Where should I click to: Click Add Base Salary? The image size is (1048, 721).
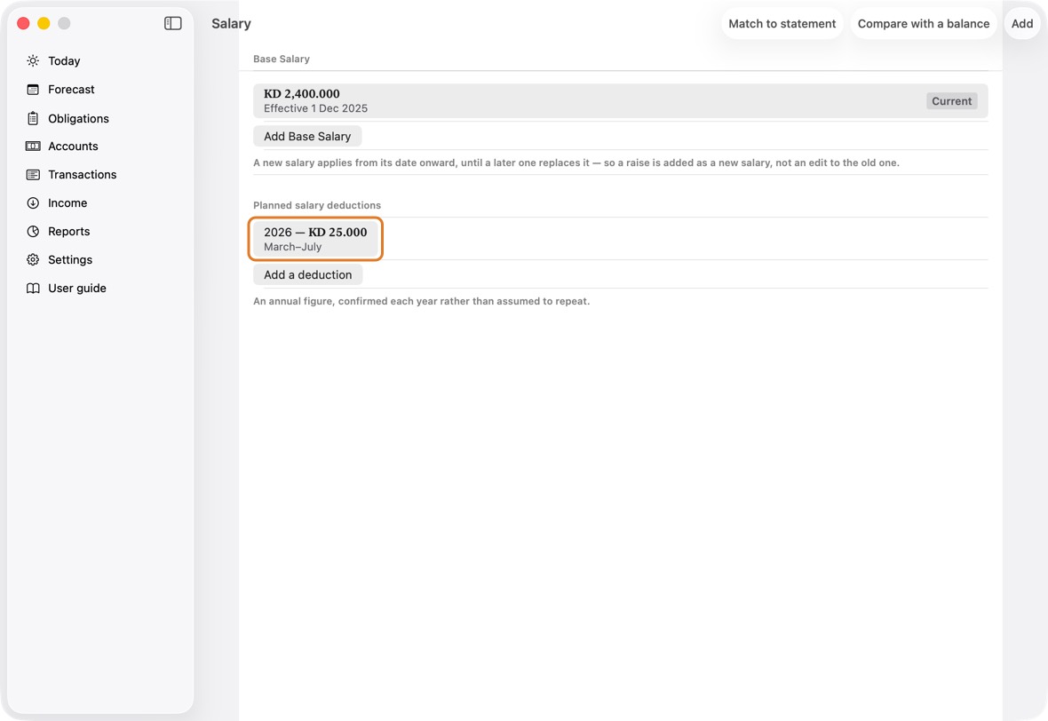307,137
